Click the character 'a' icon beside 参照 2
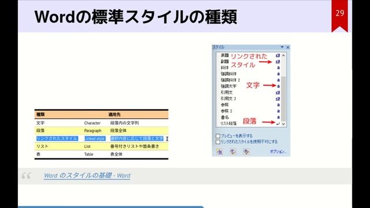This screenshot has height=208, width=370. pos(278,111)
